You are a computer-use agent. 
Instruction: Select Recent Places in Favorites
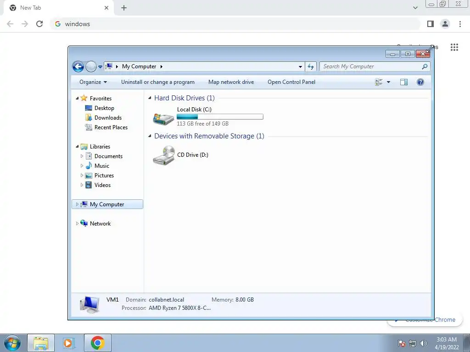[x=111, y=127]
